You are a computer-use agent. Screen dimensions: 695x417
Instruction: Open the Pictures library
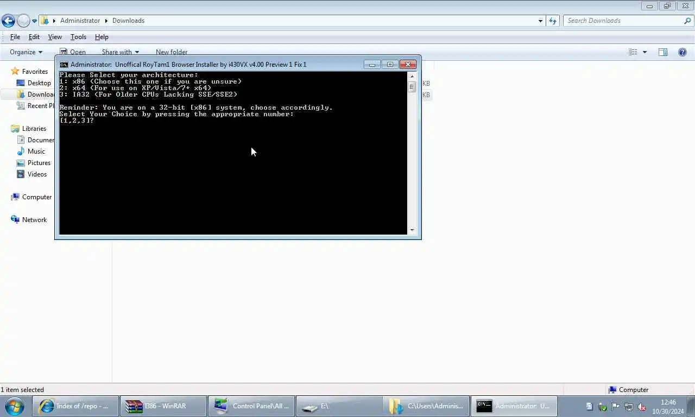click(39, 163)
